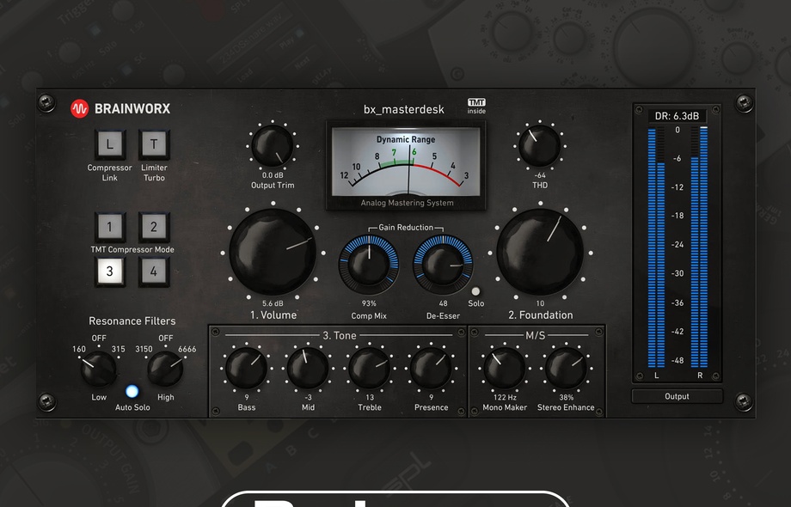Click the THD -64 value

540,175
